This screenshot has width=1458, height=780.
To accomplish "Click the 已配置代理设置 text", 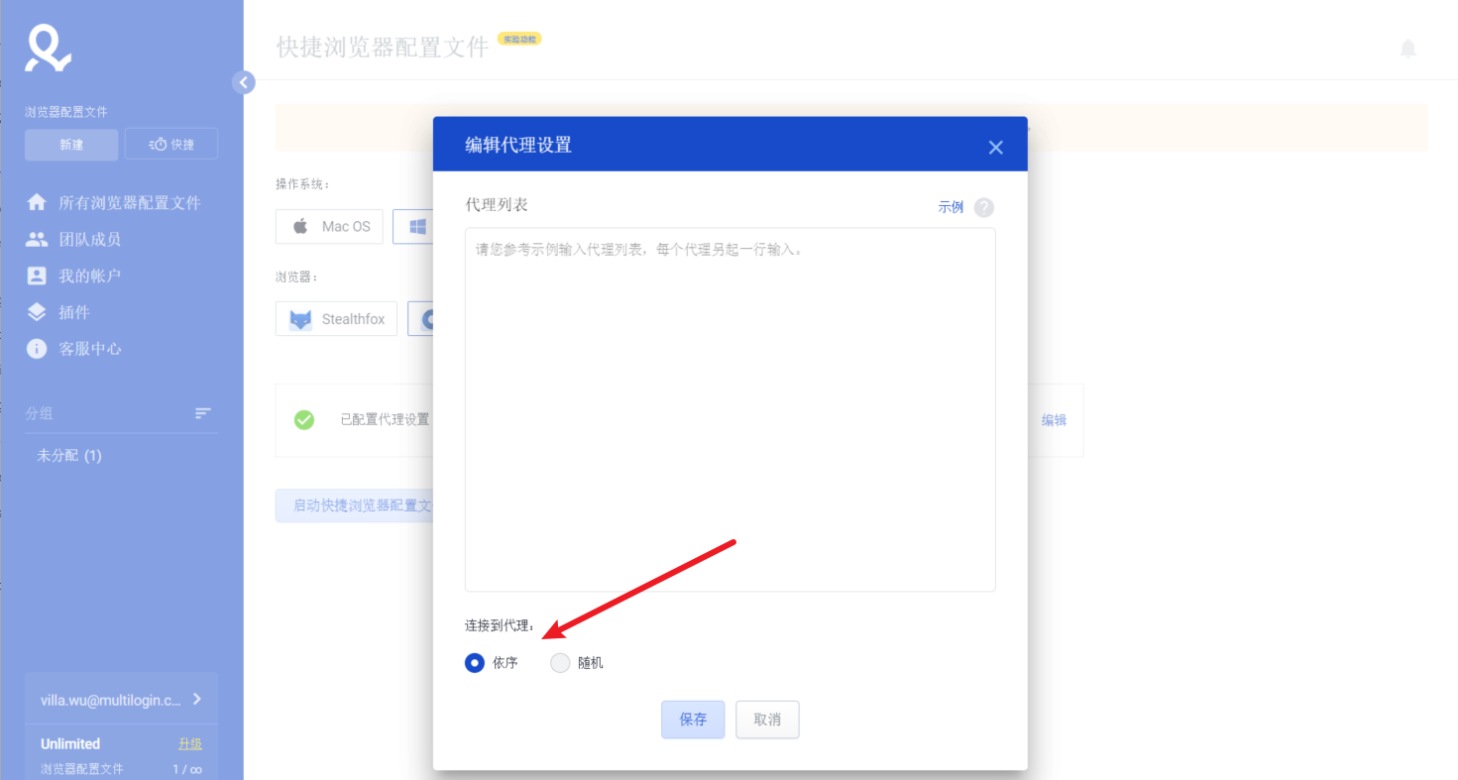I will coord(385,419).
